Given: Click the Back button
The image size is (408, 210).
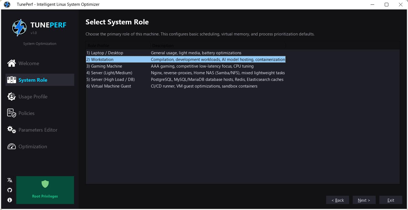Looking at the screenshot, I should click(338, 200).
